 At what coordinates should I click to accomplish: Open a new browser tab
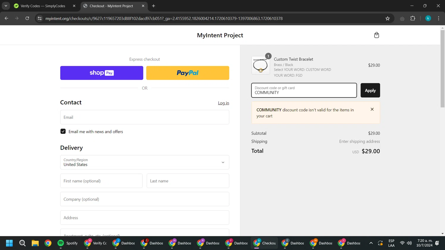pos(153,6)
